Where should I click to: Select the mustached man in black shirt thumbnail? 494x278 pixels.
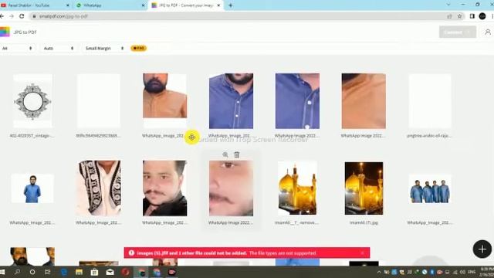pyautogui.click(x=164, y=188)
